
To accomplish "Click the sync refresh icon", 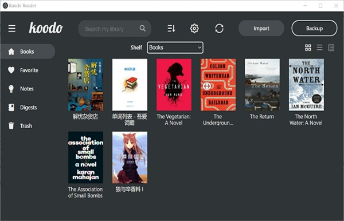I will pos(219,29).
